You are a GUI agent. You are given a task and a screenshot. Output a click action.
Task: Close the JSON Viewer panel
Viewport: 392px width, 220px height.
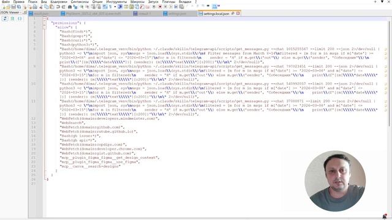24,12
